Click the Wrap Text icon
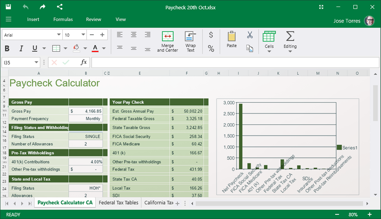Screen dimensions: 381x219 click(190, 36)
